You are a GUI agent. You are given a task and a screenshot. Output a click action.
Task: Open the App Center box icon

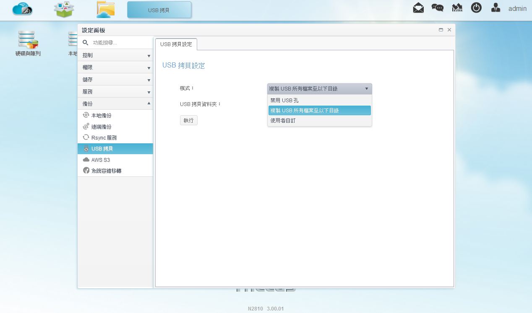[64, 10]
